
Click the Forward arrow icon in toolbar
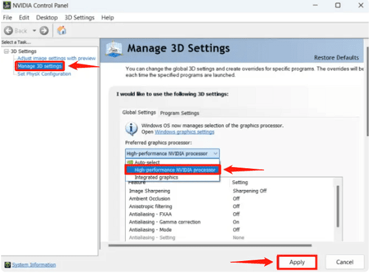tap(44, 30)
